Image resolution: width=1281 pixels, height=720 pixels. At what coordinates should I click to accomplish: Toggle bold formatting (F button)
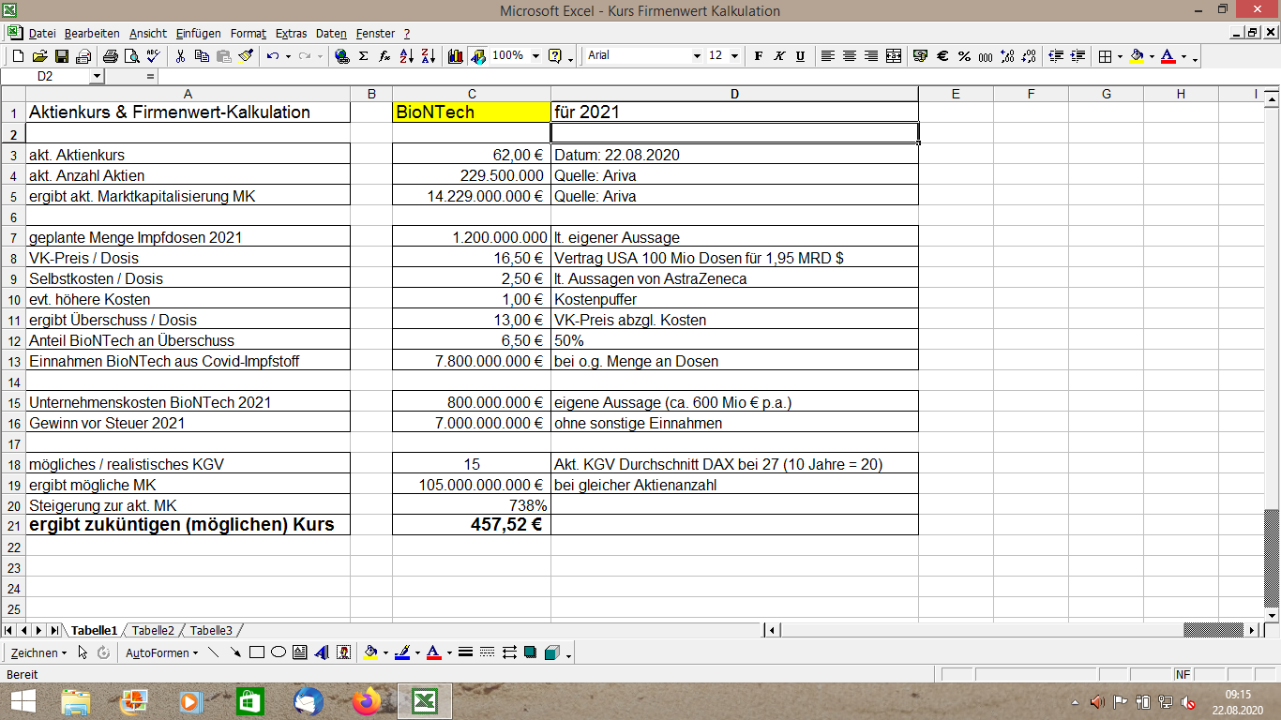759,56
